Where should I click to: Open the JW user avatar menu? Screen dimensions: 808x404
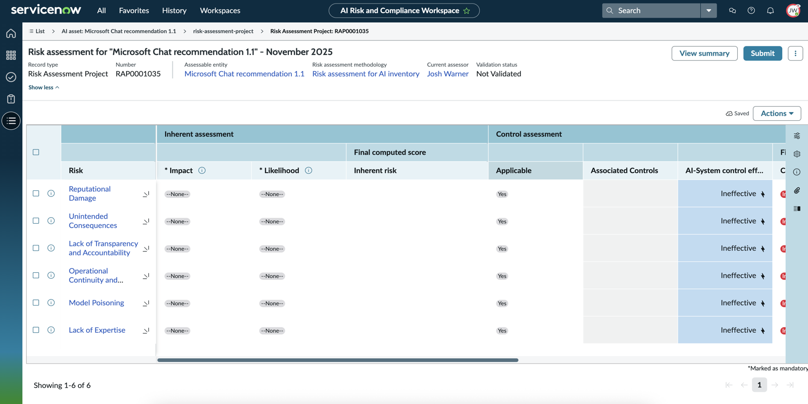pyautogui.click(x=793, y=11)
